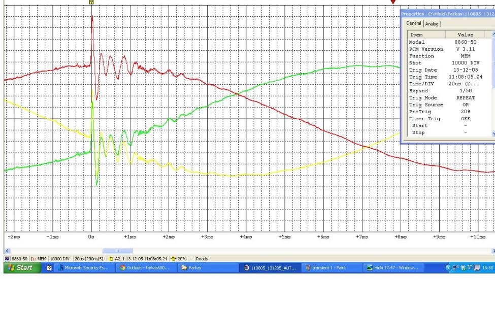Screen dimensions: 495x309
Task: Click the Properties window title bar
Action: 448,14
